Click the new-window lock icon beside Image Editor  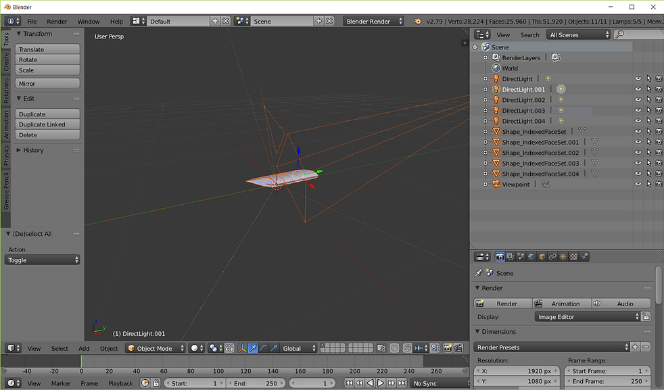[x=646, y=317]
